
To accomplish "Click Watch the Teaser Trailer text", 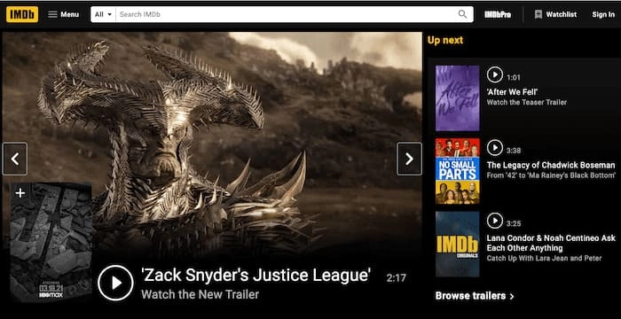I will [527, 102].
